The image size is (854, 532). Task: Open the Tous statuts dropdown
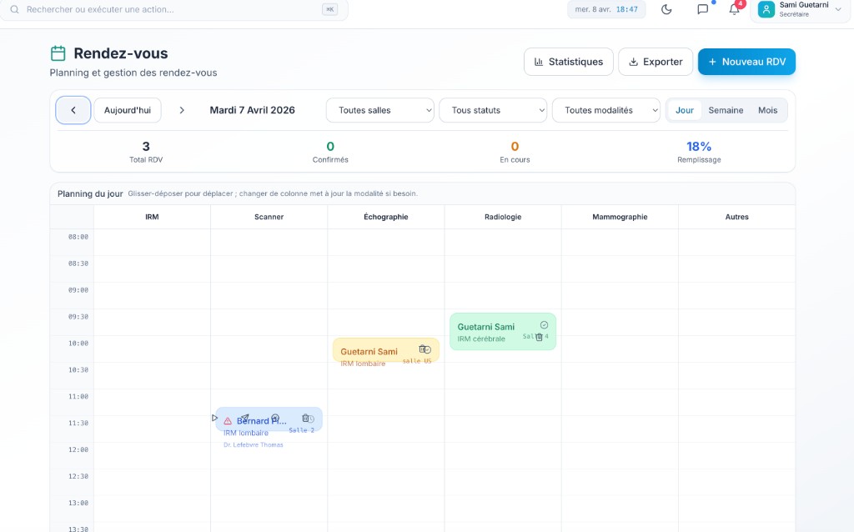[493, 110]
